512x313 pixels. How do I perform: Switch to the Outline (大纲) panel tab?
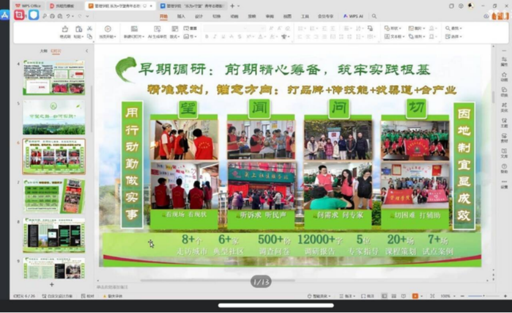(x=44, y=51)
